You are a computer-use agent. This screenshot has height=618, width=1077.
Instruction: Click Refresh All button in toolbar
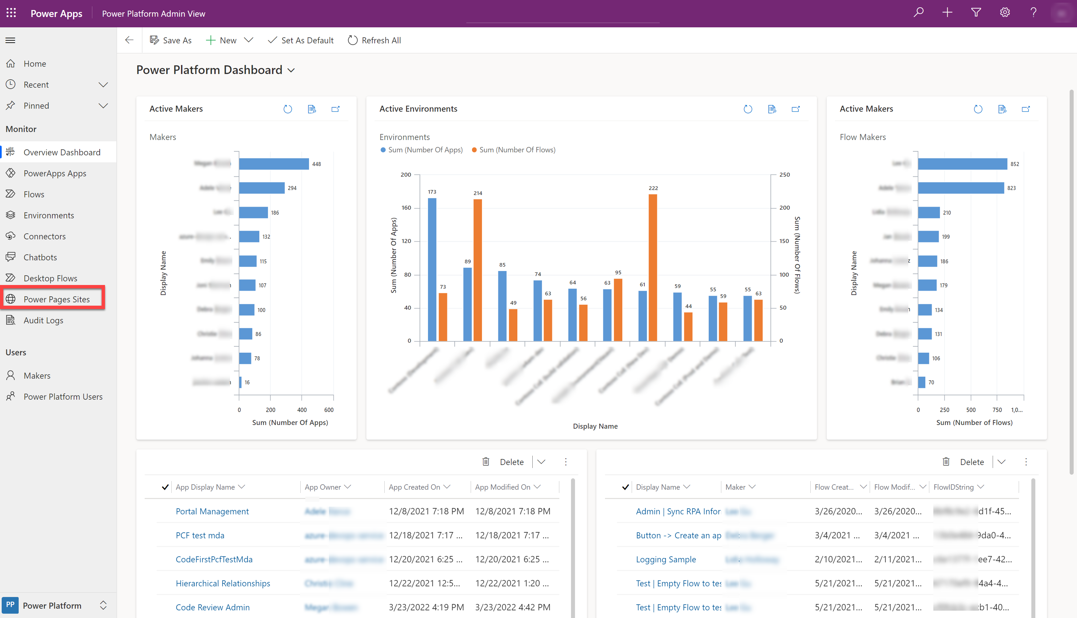click(x=374, y=40)
